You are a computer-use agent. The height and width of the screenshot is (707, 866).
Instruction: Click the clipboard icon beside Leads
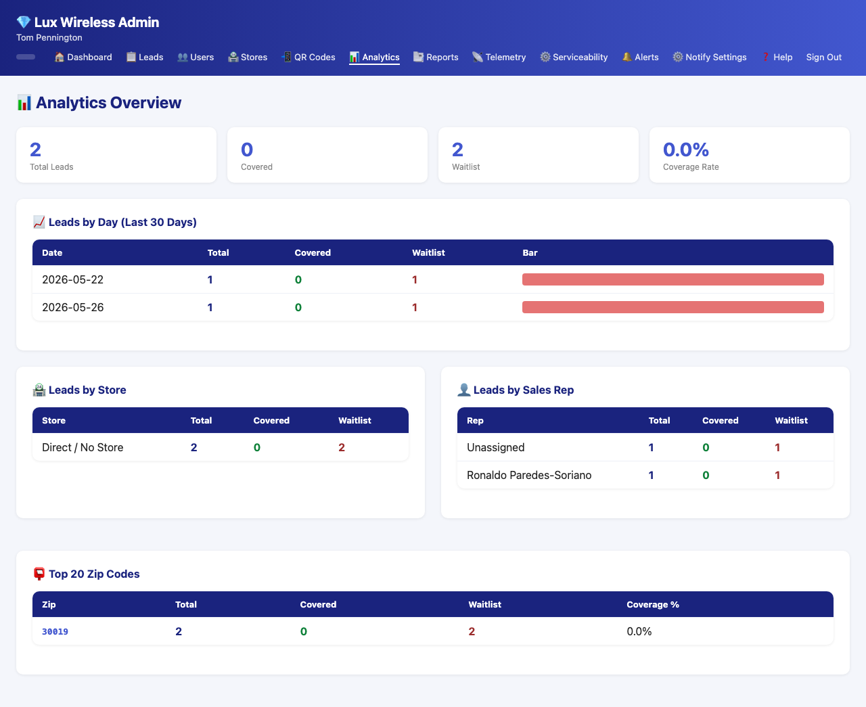coord(131,57)
